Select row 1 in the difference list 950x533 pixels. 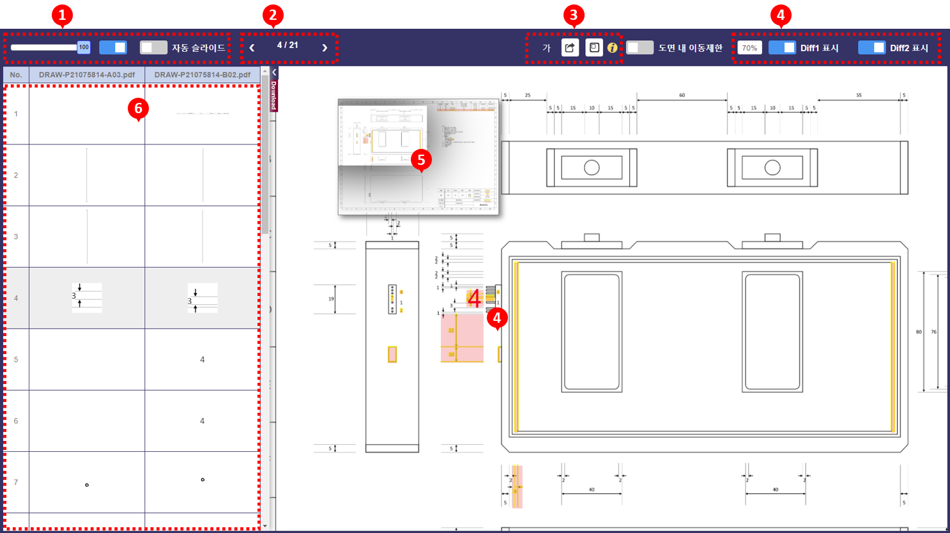pos(132,114)
